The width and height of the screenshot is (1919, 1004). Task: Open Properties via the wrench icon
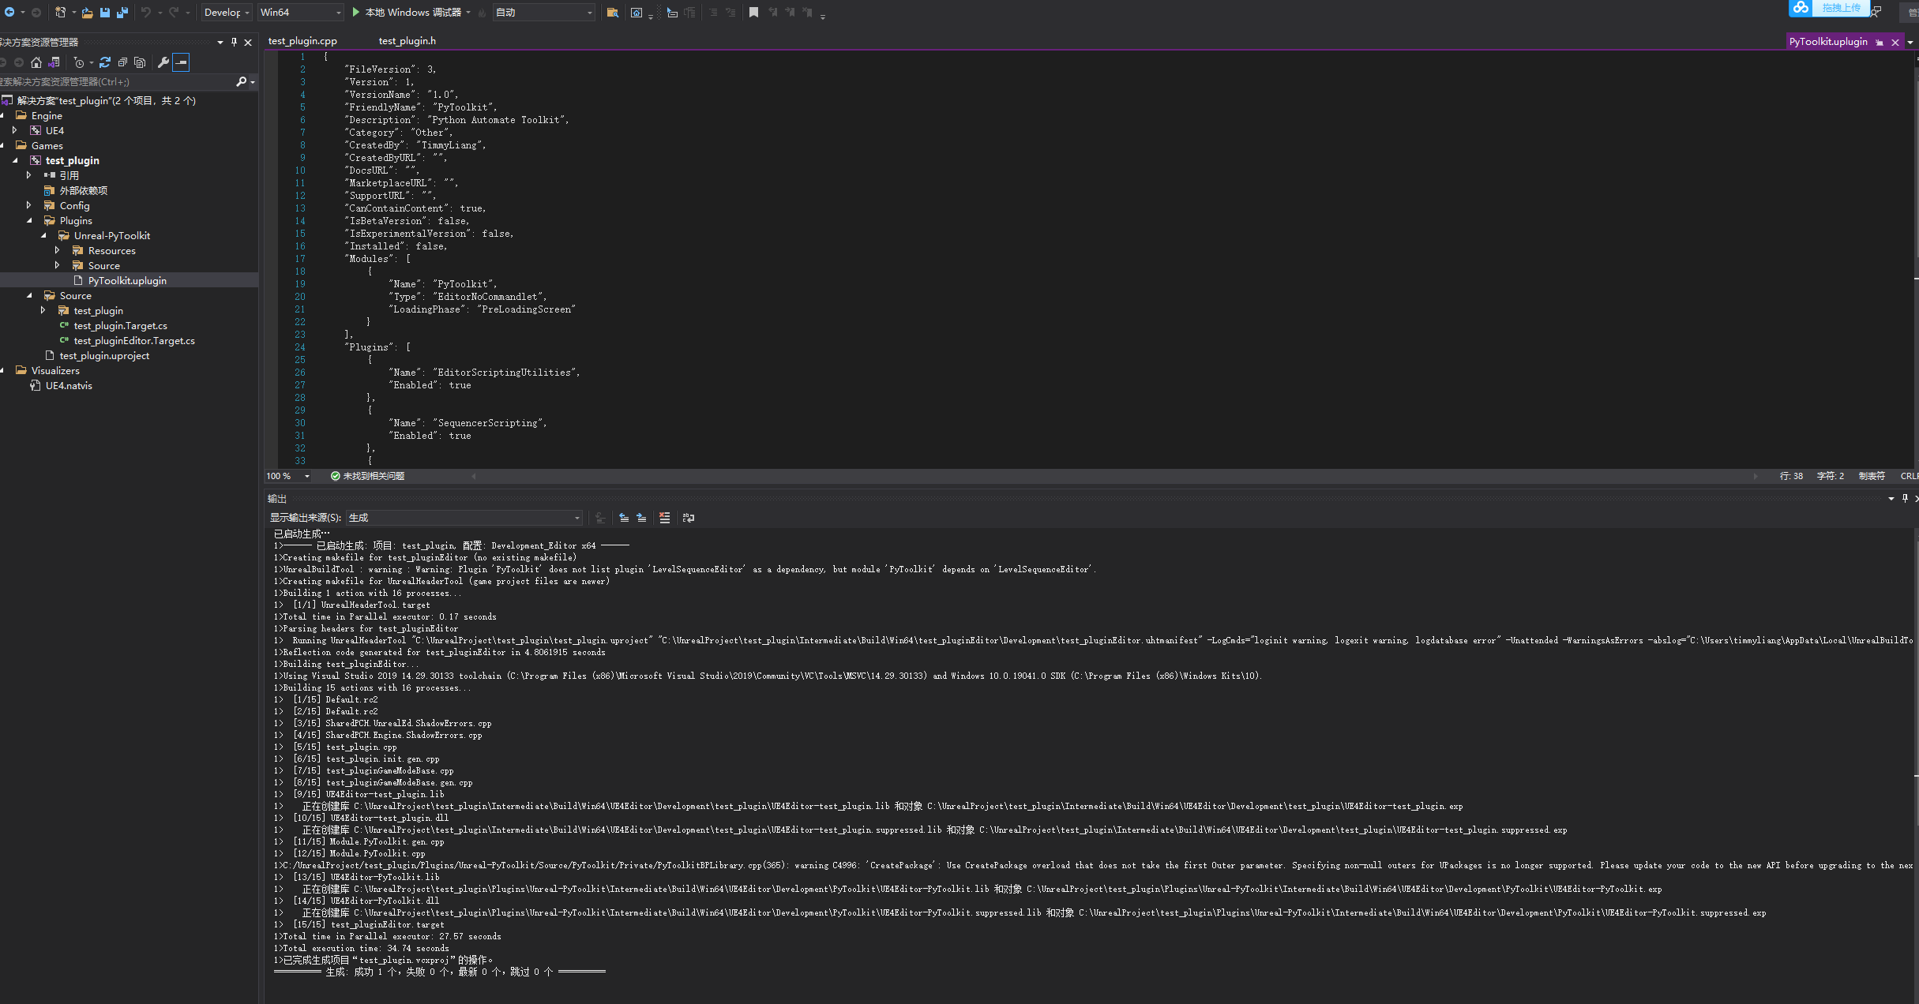163,62
